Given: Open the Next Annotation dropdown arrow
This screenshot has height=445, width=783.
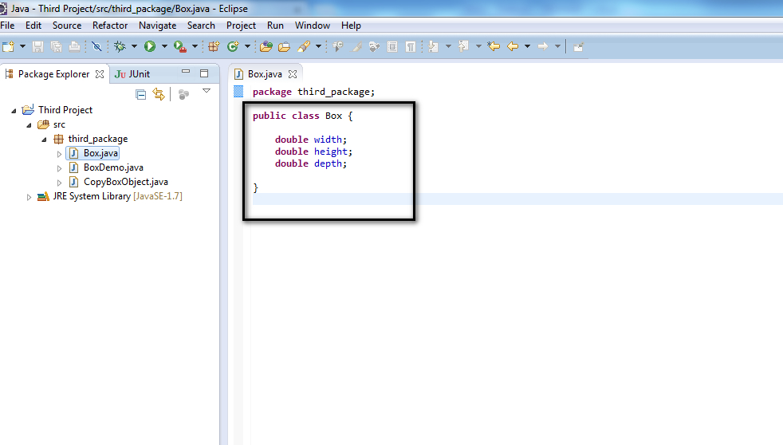Looking at the screenshot, I should coord(448,46).
